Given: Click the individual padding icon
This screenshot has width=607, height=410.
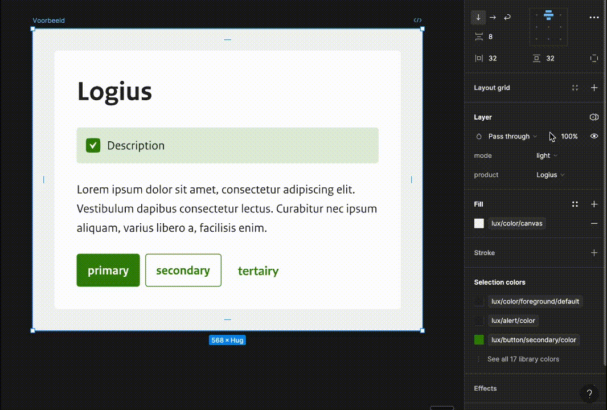Looking at the screenshot, I should click(x=594, y=59).
